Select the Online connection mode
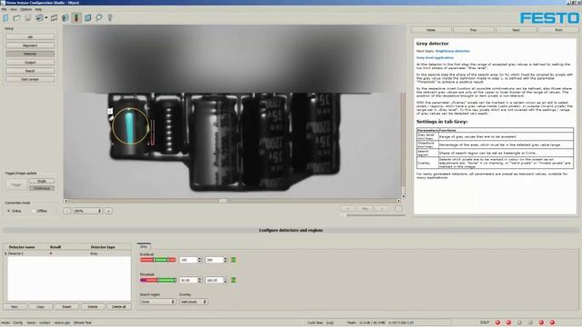582x327 pixels. [15, 211]
